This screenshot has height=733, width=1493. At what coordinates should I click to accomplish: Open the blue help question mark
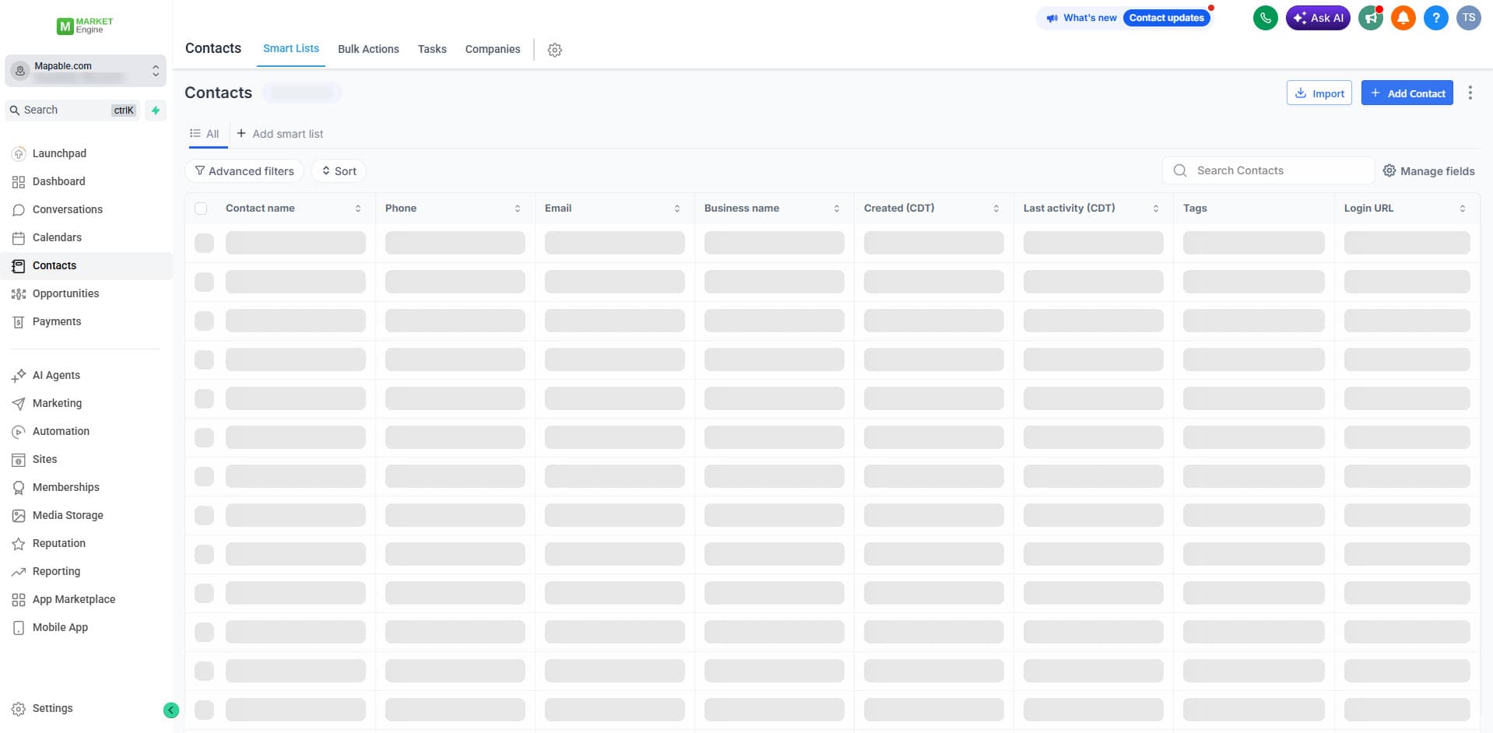click(x=1435, y=18)
